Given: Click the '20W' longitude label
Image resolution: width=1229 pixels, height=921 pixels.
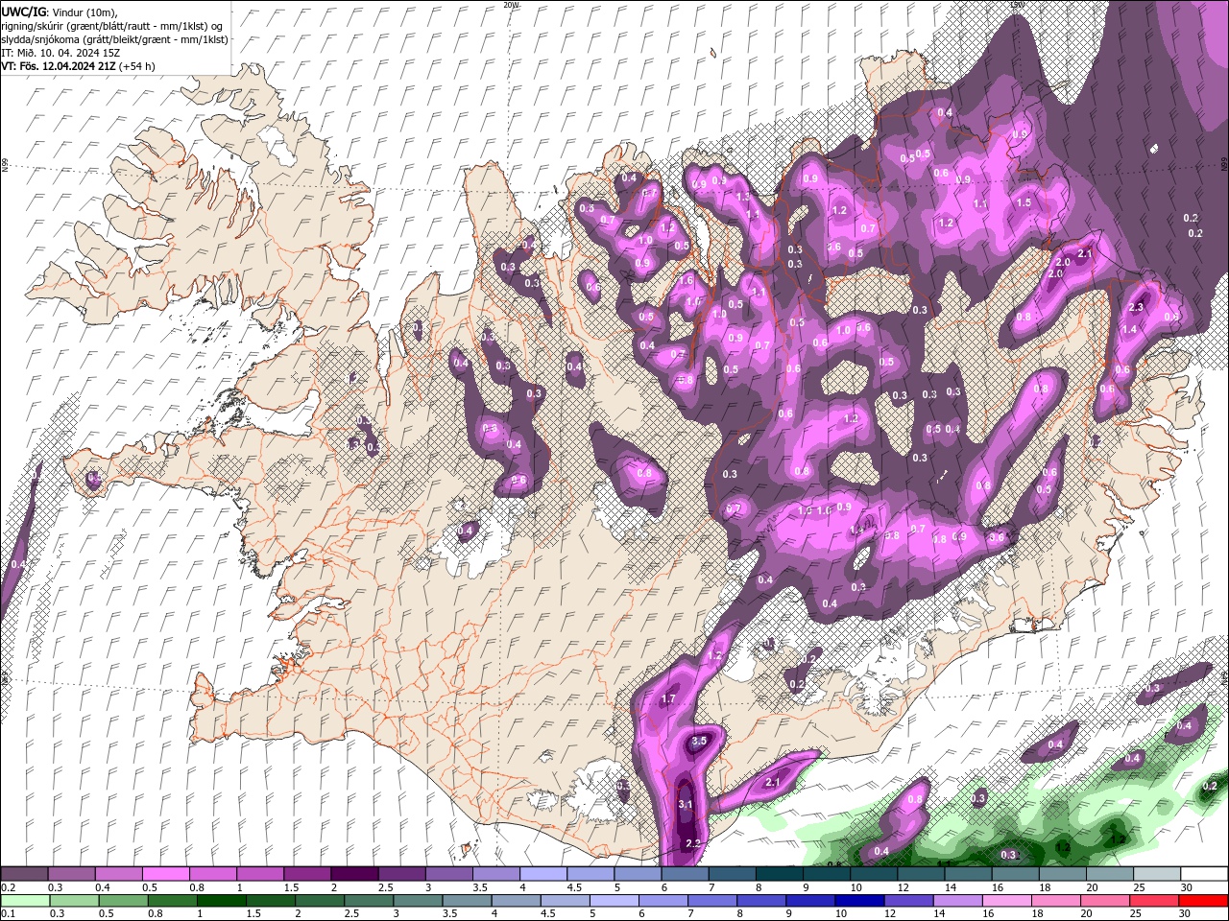Looking at the screenshot, I should pyautogui.click(x=512, y=5).
